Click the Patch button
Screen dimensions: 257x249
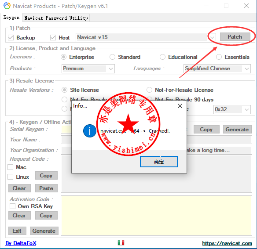pos(235,37)
